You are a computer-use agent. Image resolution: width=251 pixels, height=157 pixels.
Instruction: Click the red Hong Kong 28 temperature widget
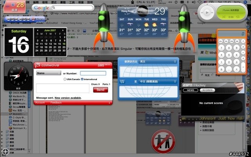(15, 7)
